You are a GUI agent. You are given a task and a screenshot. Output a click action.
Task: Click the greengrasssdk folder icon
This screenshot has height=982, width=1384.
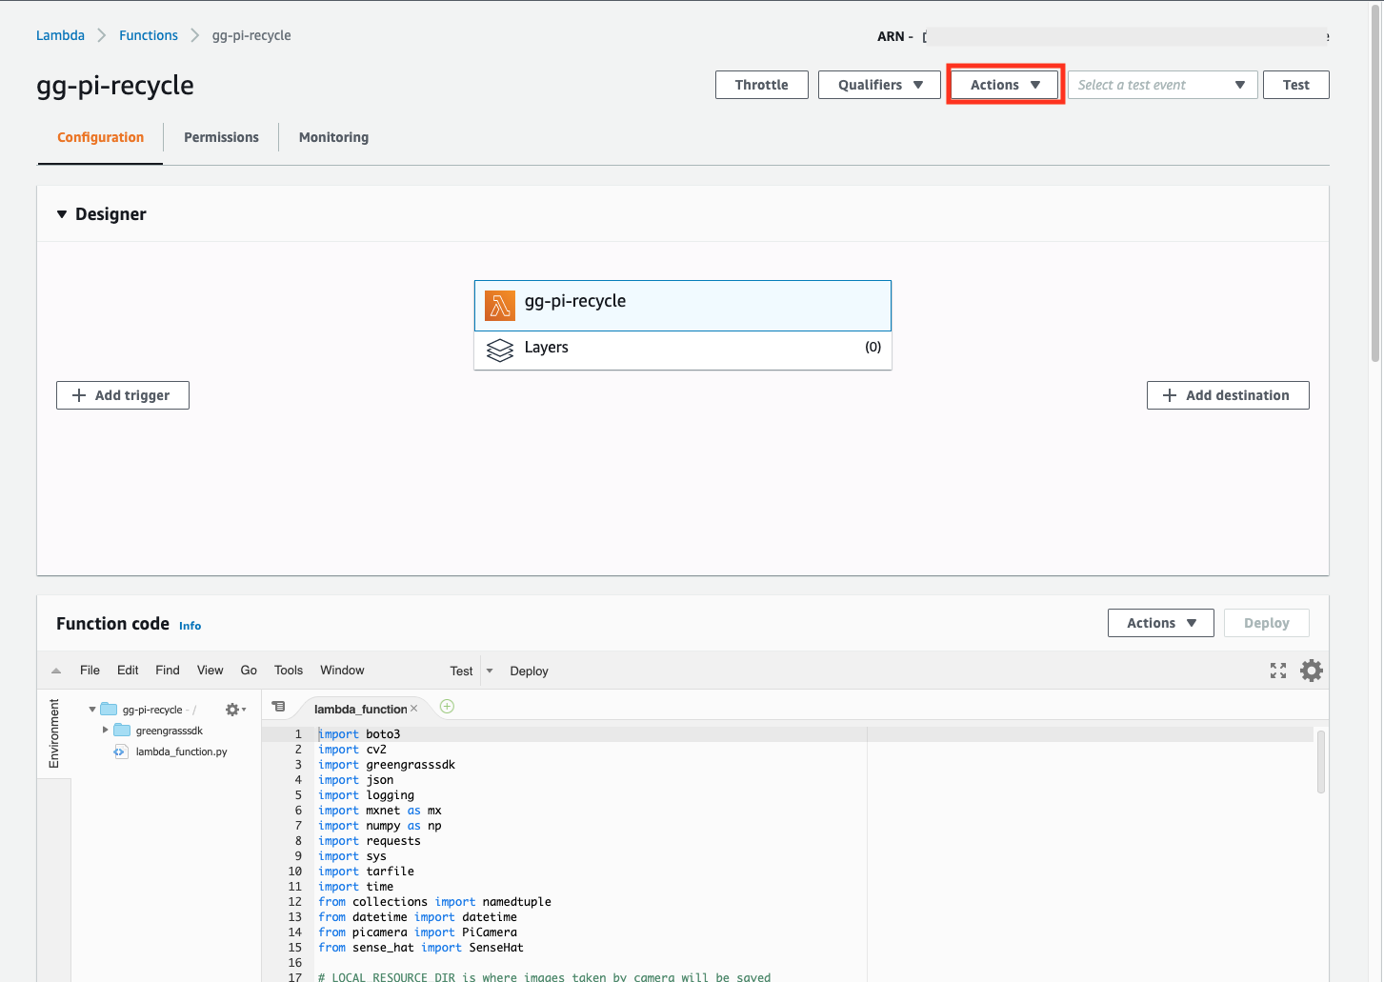(122, 731)
